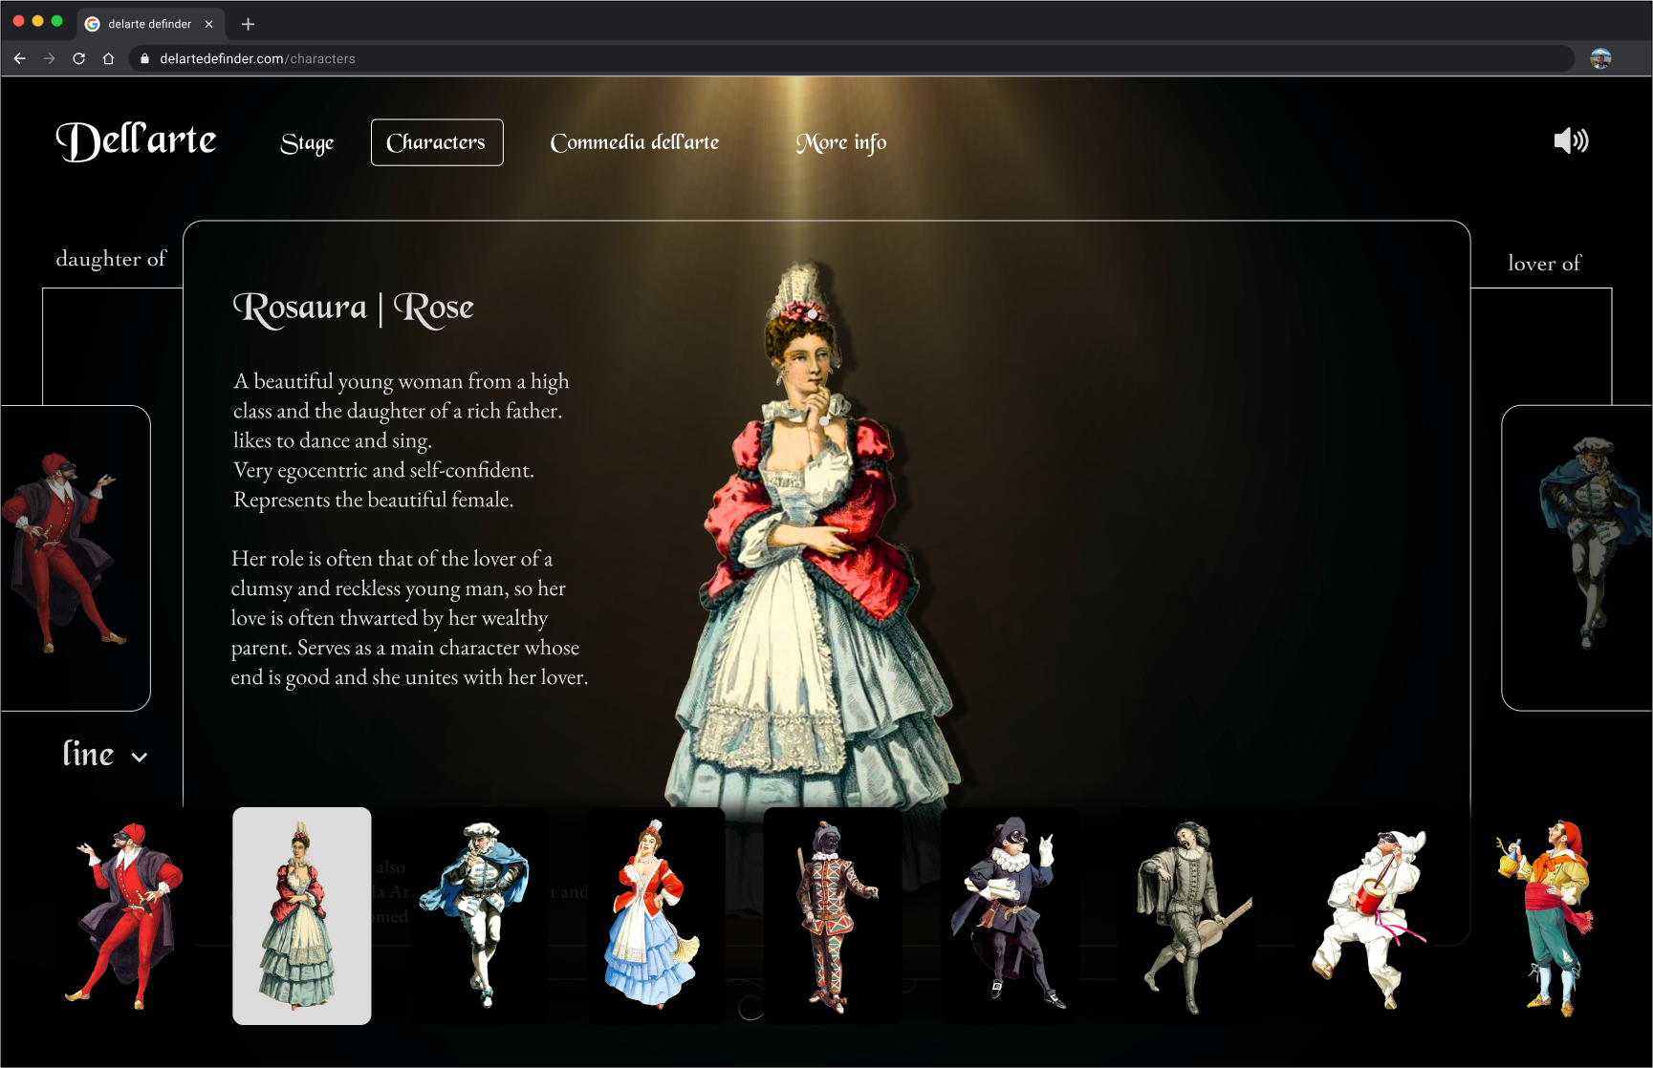Viewport: 1653px width, 1068px height.
Task: Toggle the site sound speaker icon
Action: [1571, 141]
